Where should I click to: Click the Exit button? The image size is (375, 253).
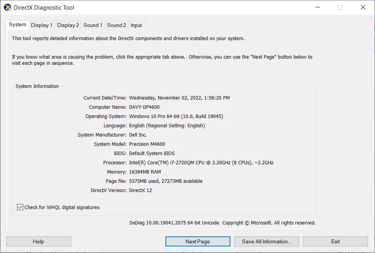335,241
